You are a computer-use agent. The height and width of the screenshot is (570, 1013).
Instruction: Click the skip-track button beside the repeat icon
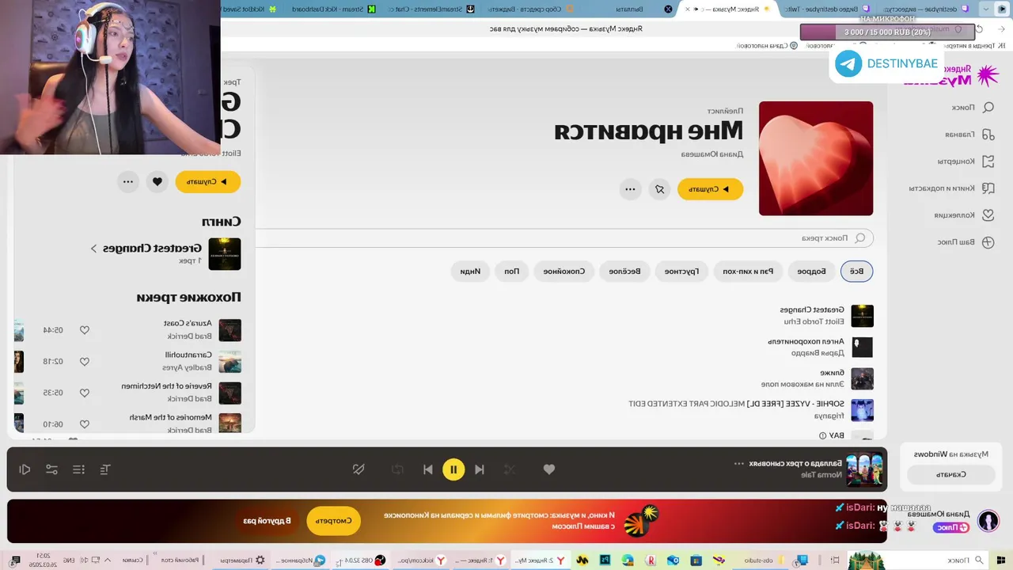(428, 469)
